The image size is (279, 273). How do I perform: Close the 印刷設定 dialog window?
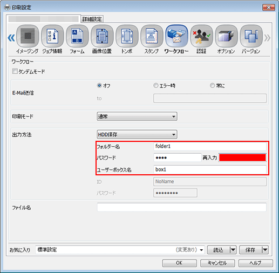[x=269, y=8]
